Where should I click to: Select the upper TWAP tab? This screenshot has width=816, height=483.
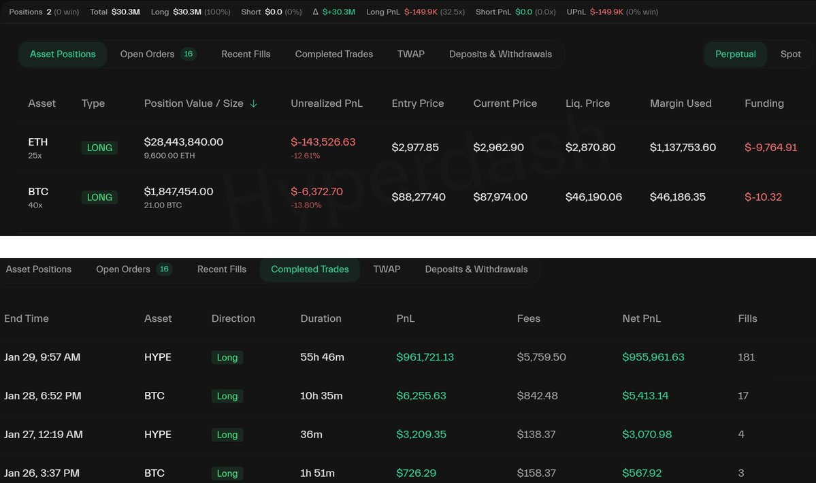click(411, 54)
